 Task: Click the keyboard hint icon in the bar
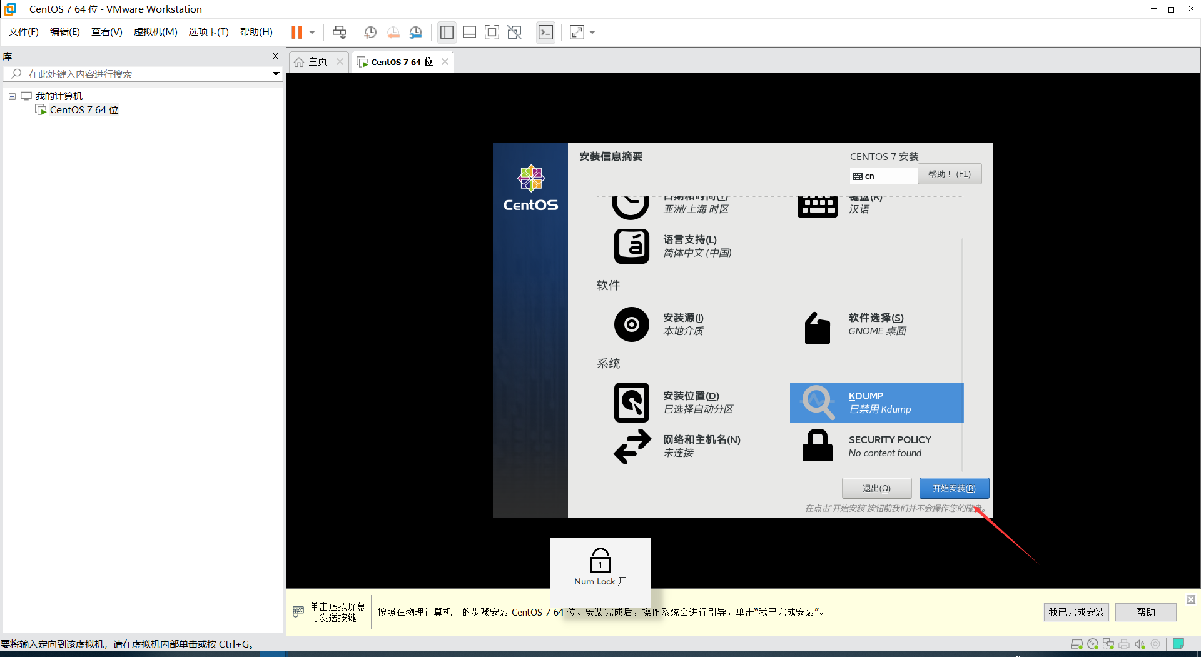coord(298,611)
